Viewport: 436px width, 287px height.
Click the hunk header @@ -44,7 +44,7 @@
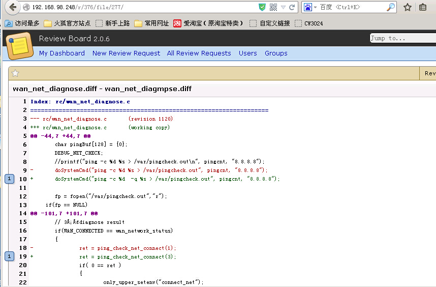pos(60,136)
